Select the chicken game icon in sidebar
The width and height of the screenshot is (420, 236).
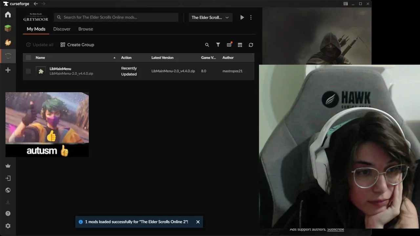point(8,42)
